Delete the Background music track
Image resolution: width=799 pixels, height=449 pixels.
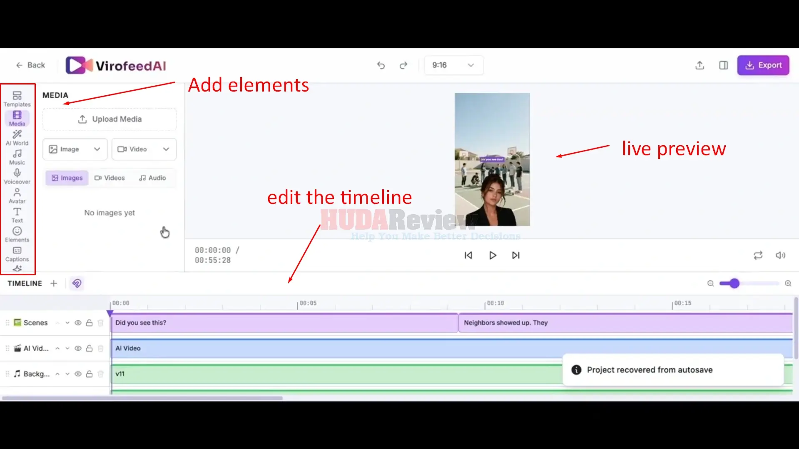(x=100, y=374)
